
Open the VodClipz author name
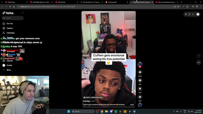click(87, 101)
